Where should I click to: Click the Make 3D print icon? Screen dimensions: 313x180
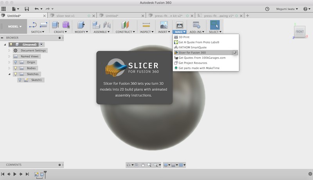pyautogui.click(x=180, y=25)
